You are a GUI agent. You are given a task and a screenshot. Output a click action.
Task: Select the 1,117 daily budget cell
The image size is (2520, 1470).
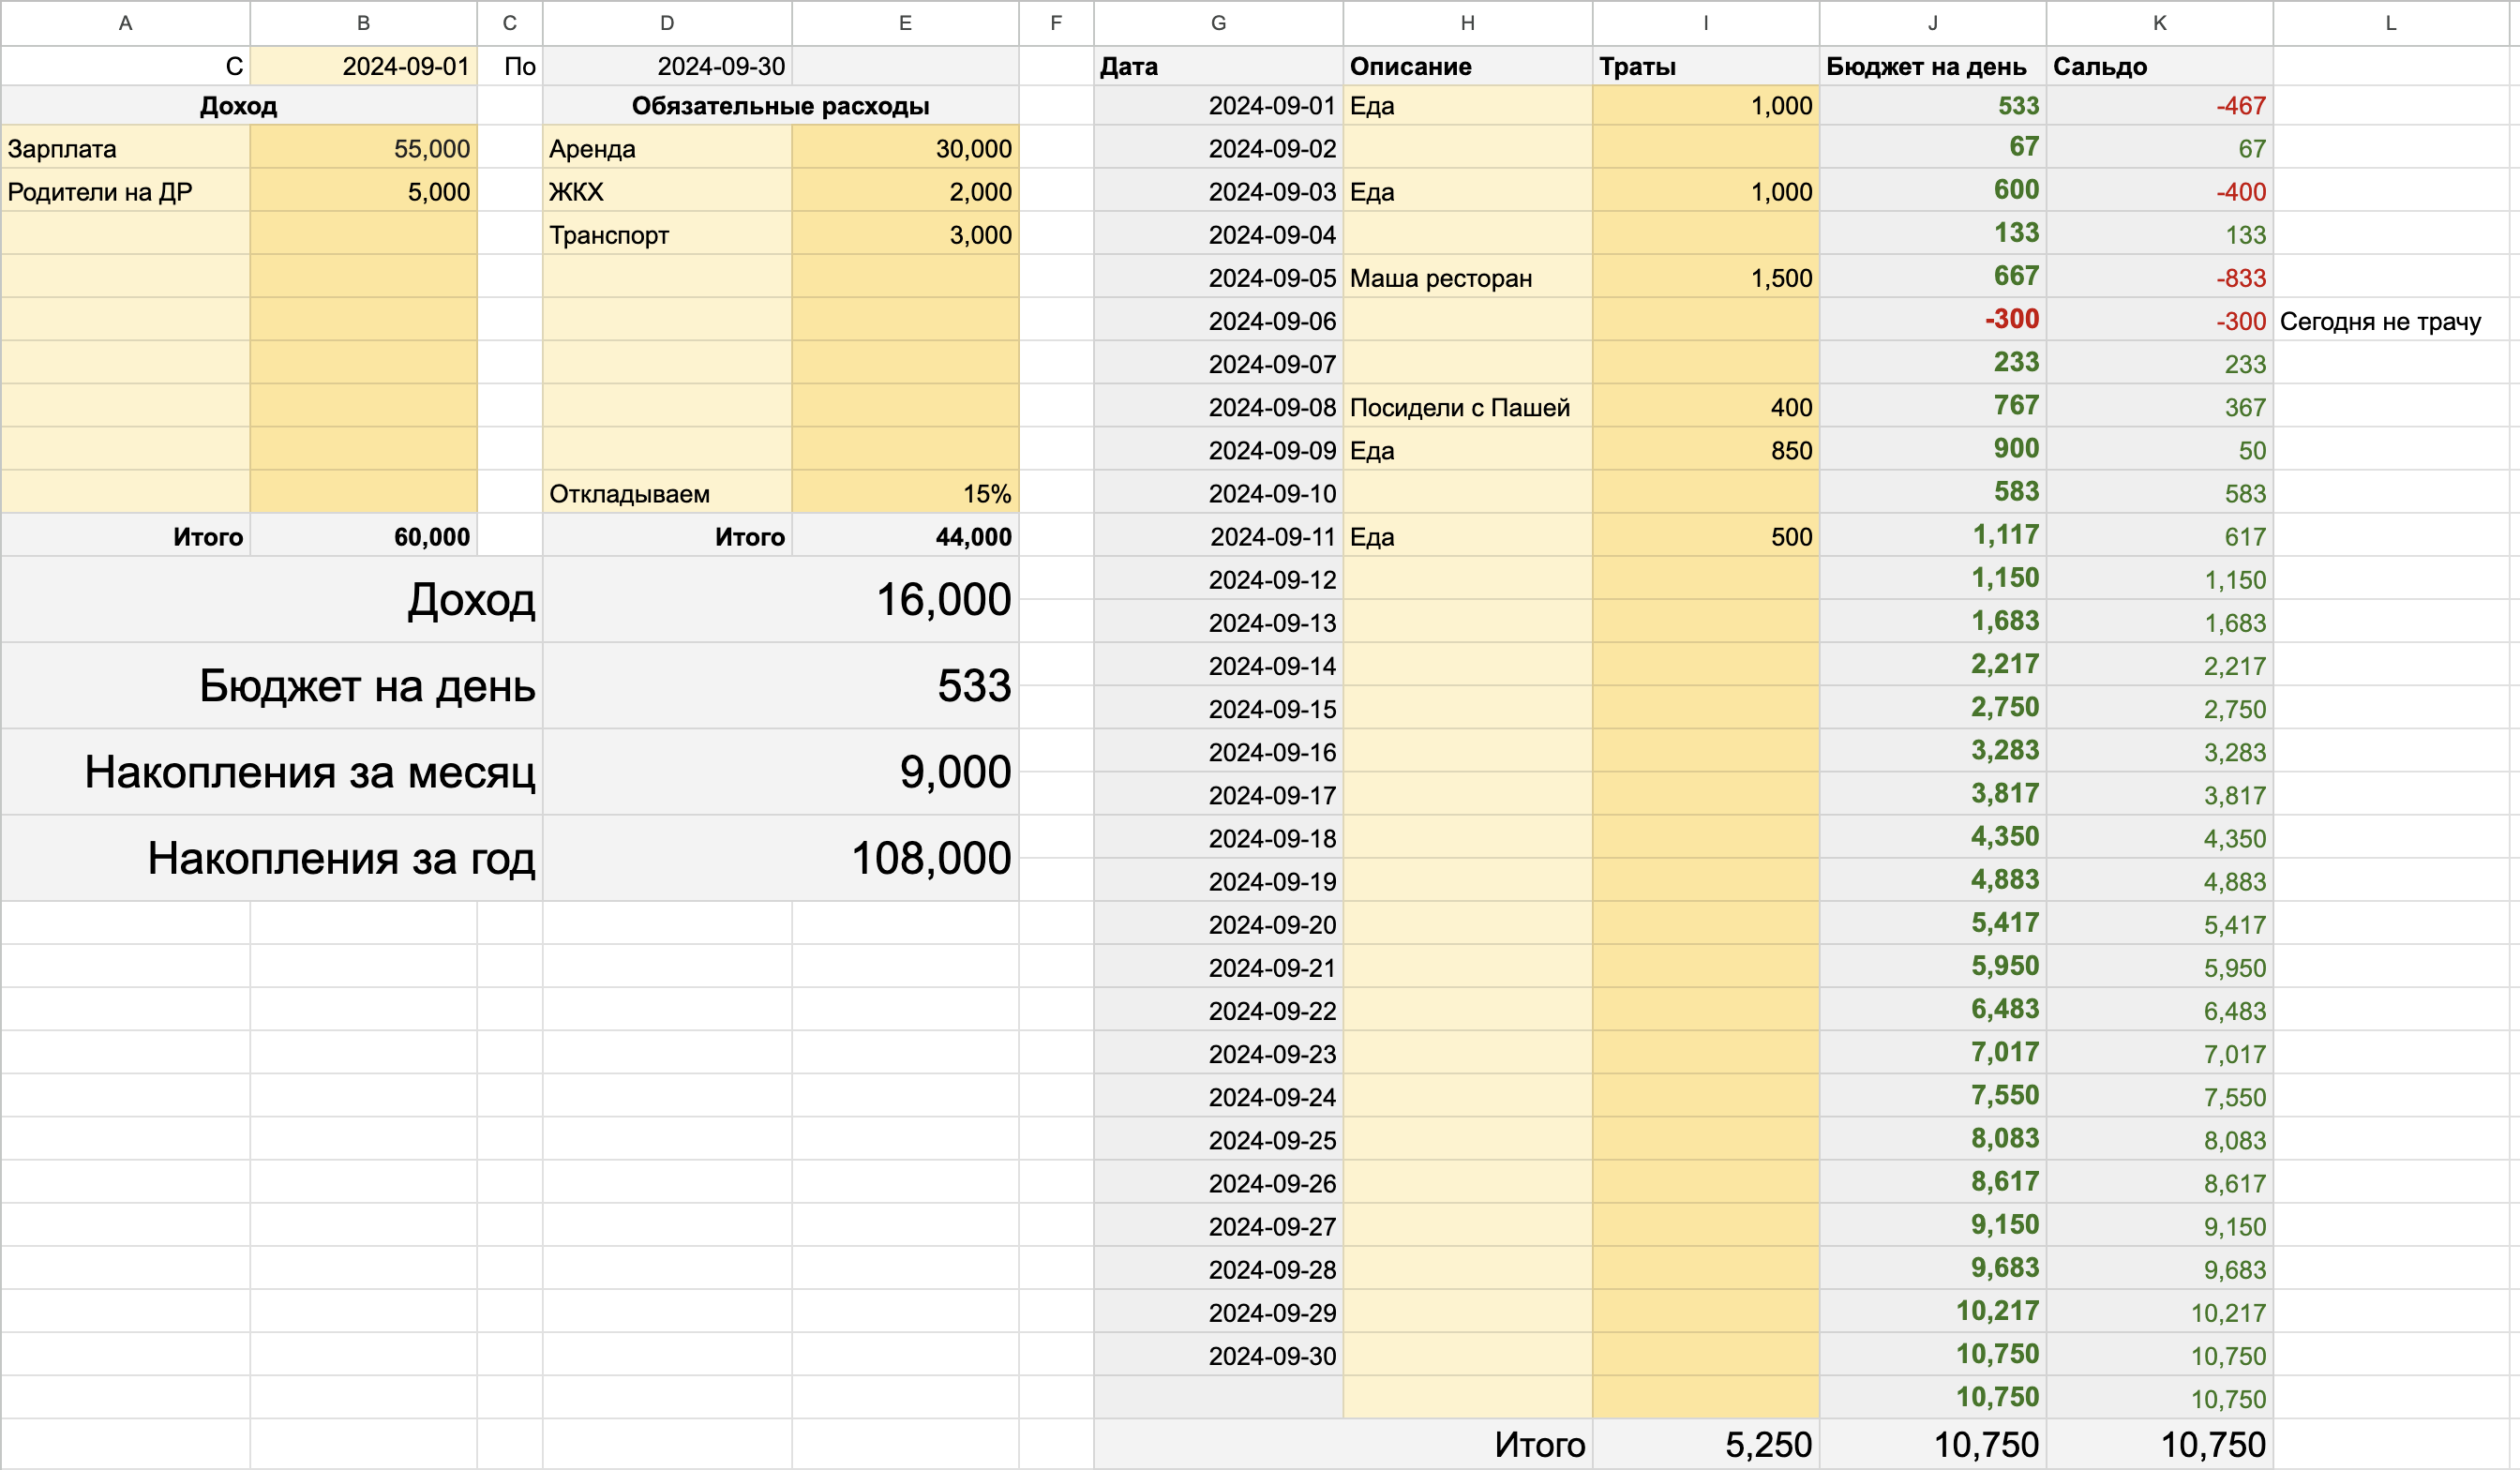click(x=1932, y=536)
